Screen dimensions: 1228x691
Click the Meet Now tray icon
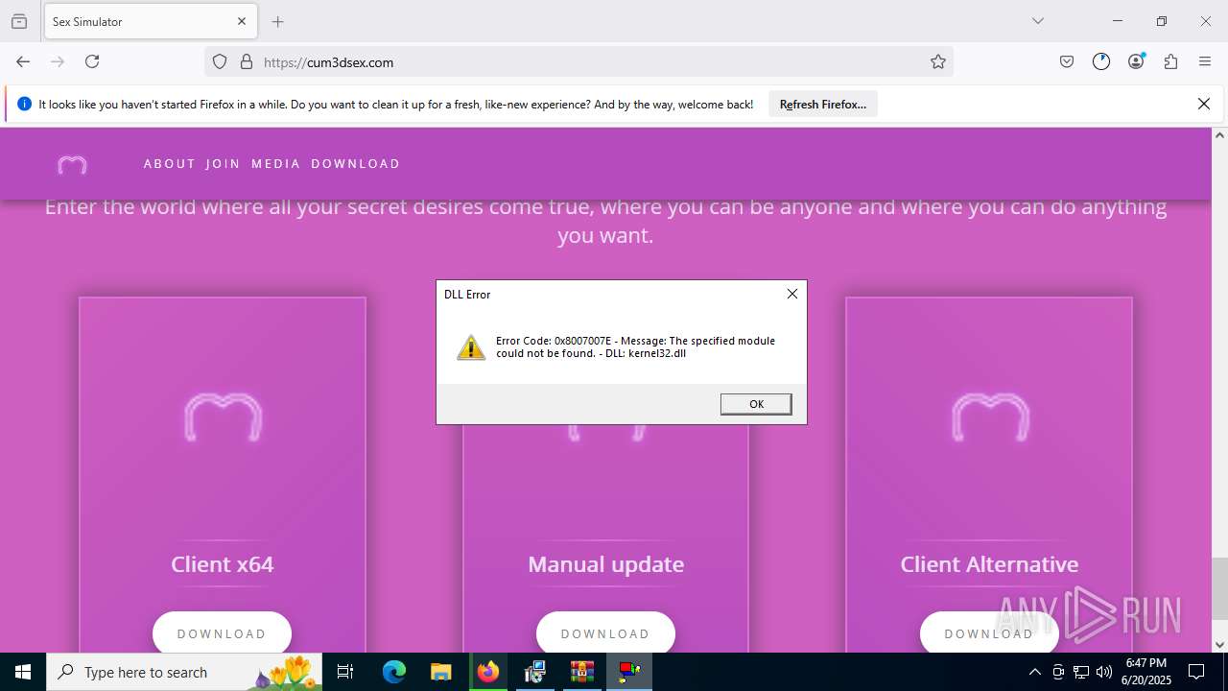[1058, 672]
